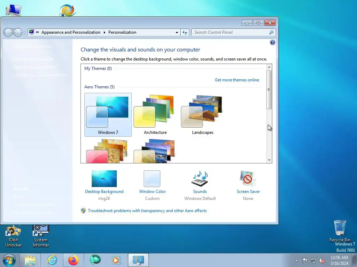
Task: Click the Control Panel taskbar button
Action: click(138, 260)
